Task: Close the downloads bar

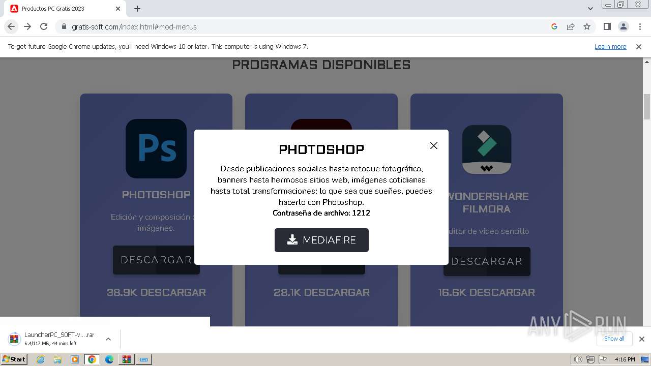Action: pyautogui.click(x=642, y=339)
